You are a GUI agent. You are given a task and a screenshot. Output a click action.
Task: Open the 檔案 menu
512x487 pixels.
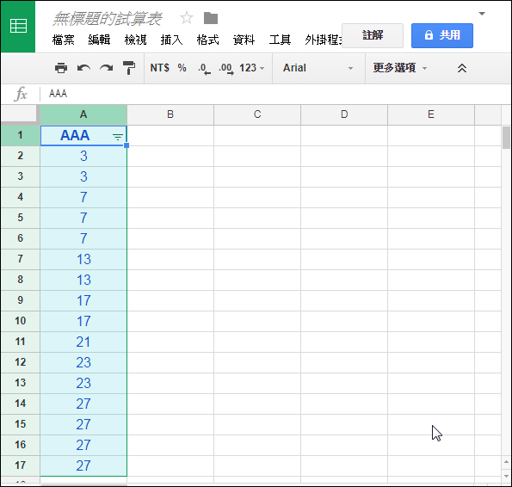pos(64,40)
